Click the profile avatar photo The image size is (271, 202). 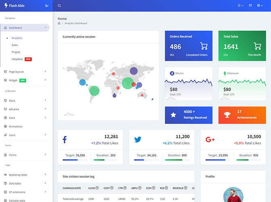(233, 195)
